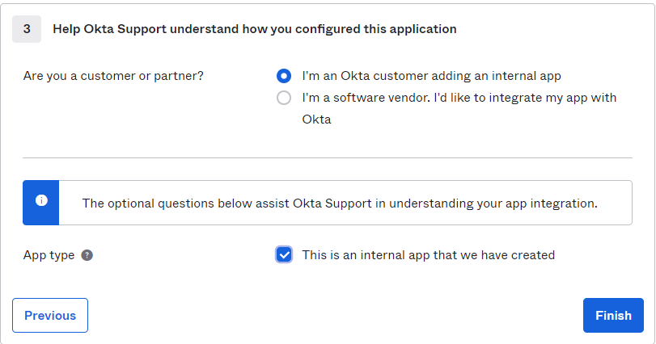
Task: Click the App type help question mark icon
Action: pyautogui.click(x=87, y=255)
